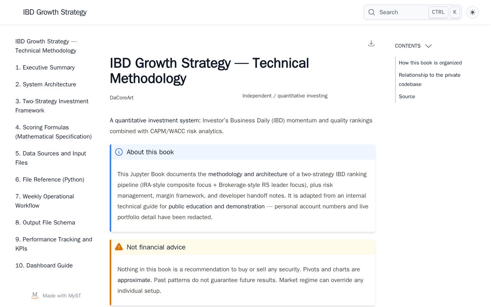Click the About this book heading
The width and height of the screenshot is (491, 307).
150,152
